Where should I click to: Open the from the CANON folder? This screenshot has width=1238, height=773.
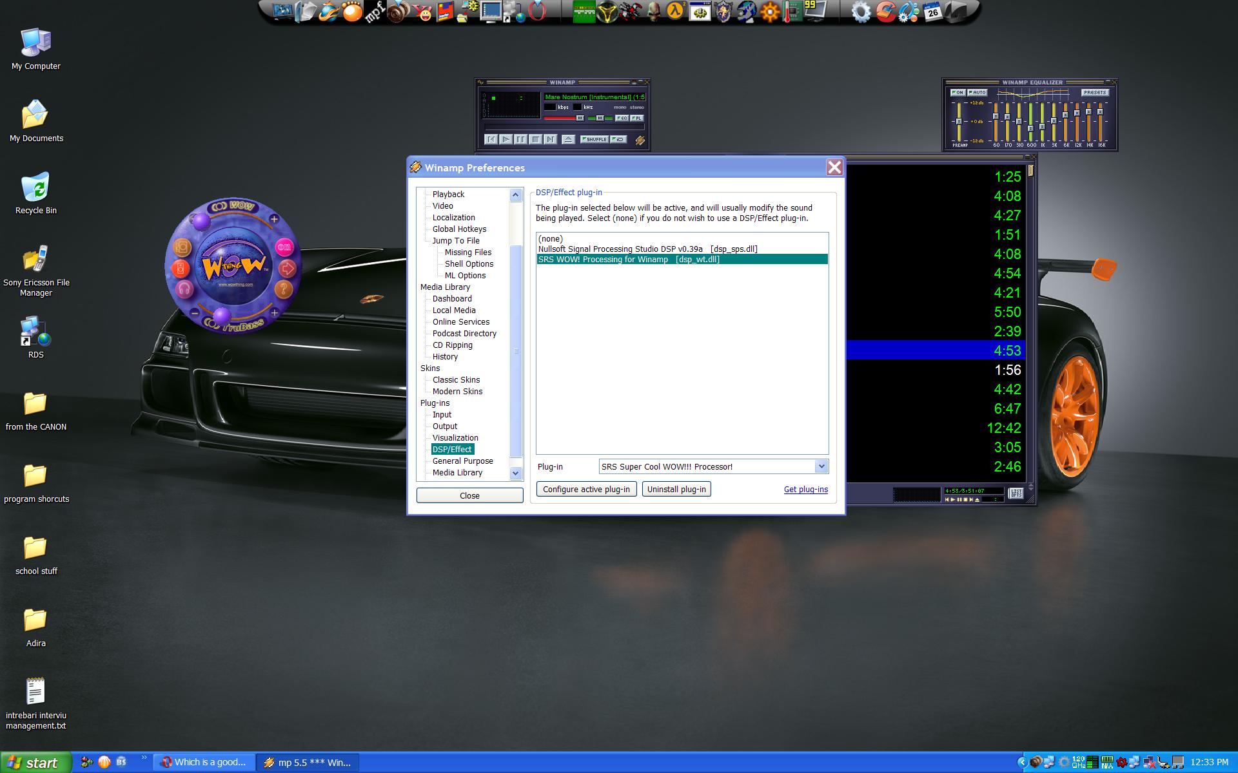(36, 410)
